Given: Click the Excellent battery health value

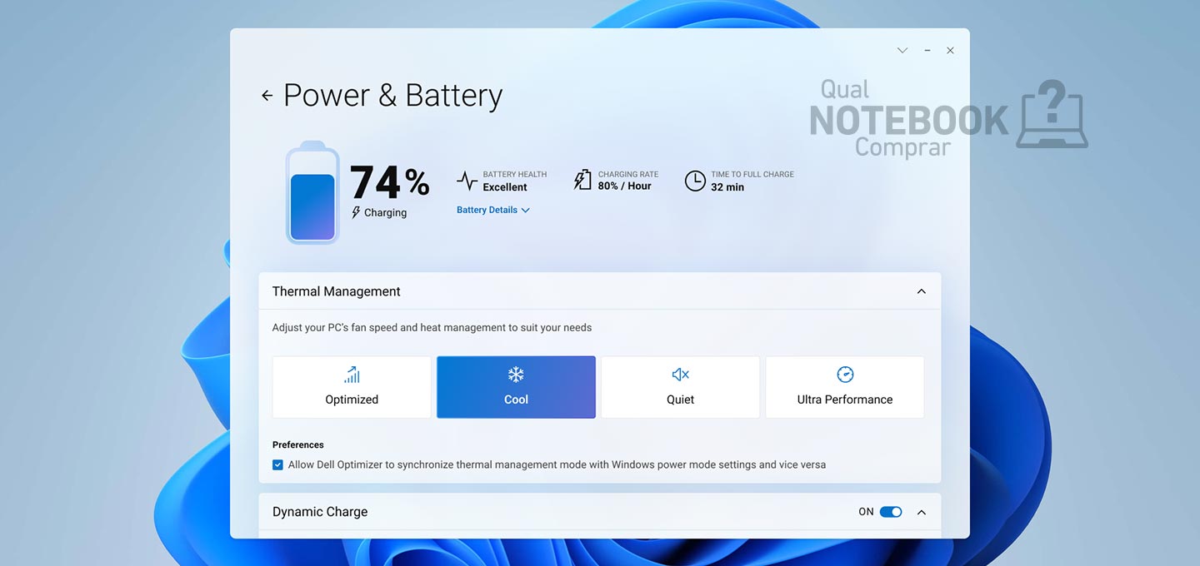Looking at the screenshot, I should pos(505,187).
